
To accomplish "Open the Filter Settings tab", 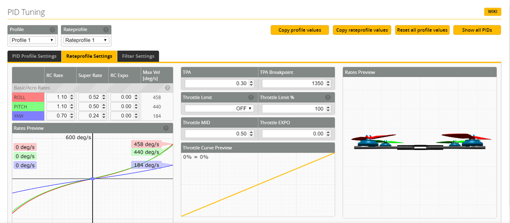I will (138, 56).
